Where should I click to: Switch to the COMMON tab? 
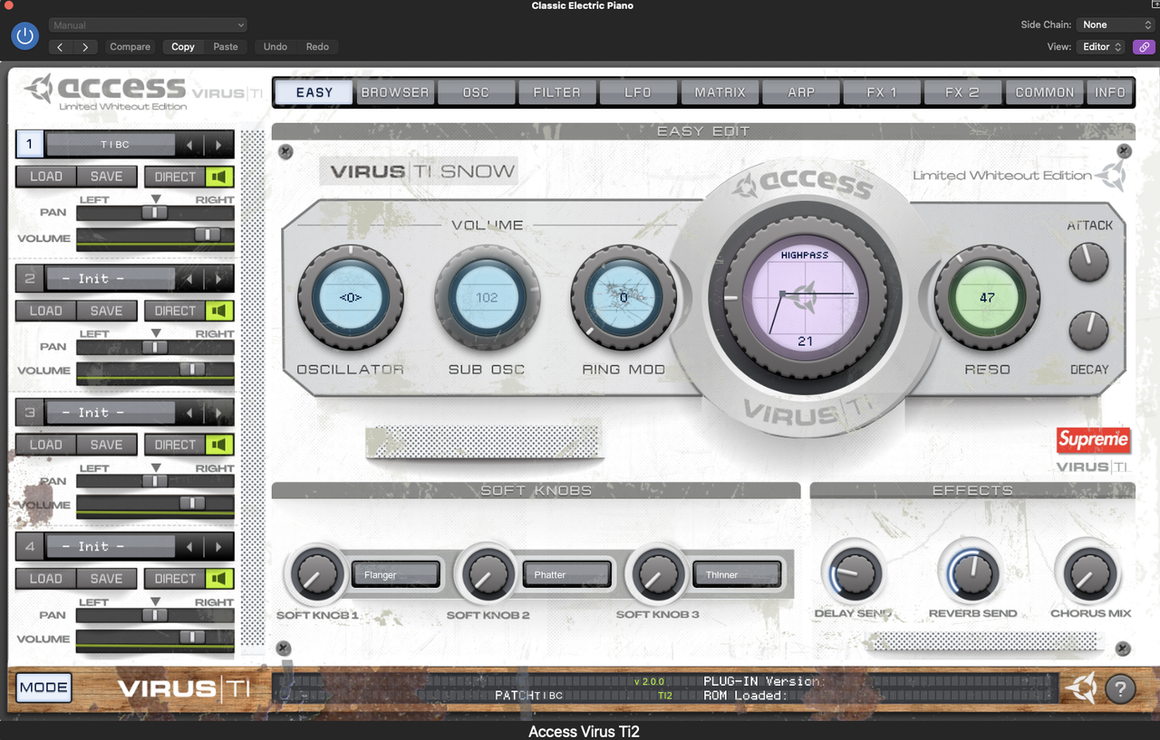point(1044,92)
